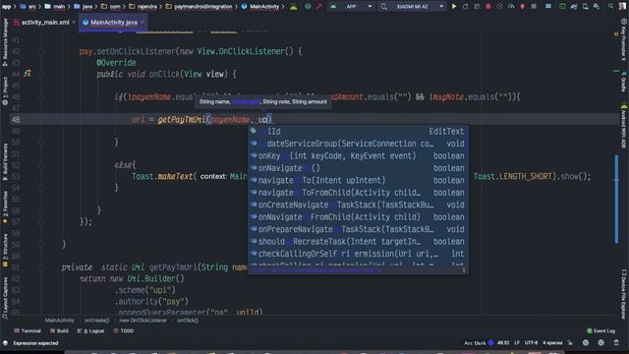Open Favorites side panel
629x354 pixels.
coord(5,207)
